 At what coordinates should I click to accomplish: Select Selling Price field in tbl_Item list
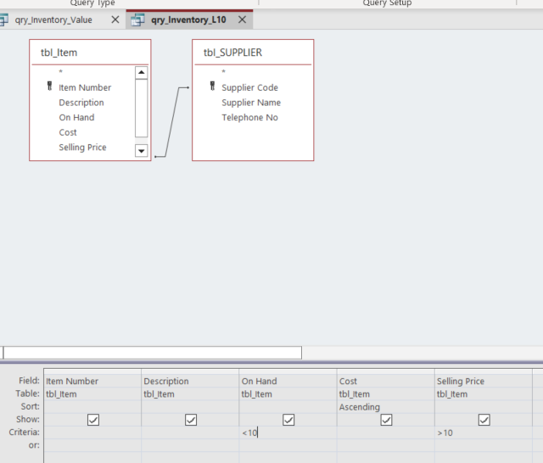(x=82, y=147)
